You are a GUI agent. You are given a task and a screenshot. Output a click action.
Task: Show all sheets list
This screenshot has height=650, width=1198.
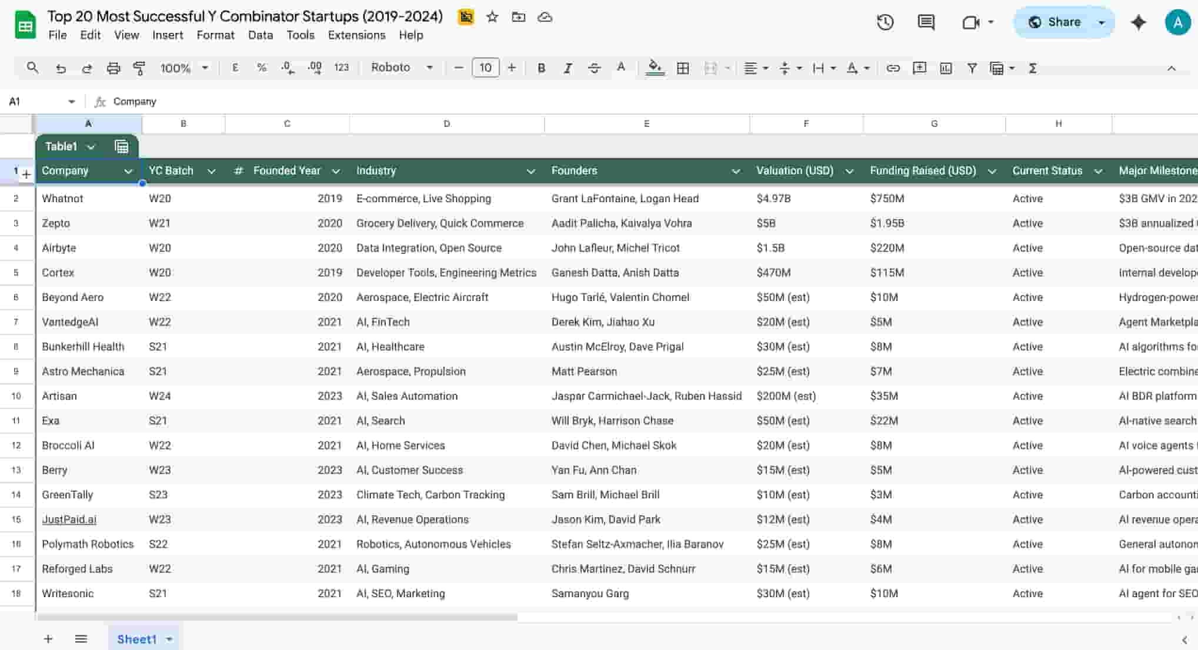(81, 639)
